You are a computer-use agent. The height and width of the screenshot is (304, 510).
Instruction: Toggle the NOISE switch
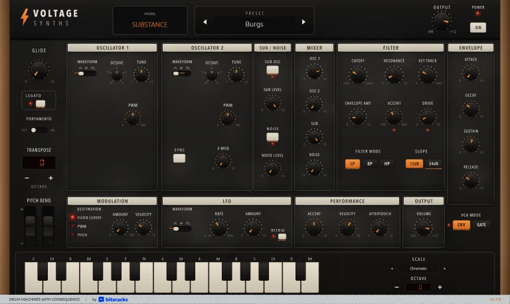pos(272,137)
